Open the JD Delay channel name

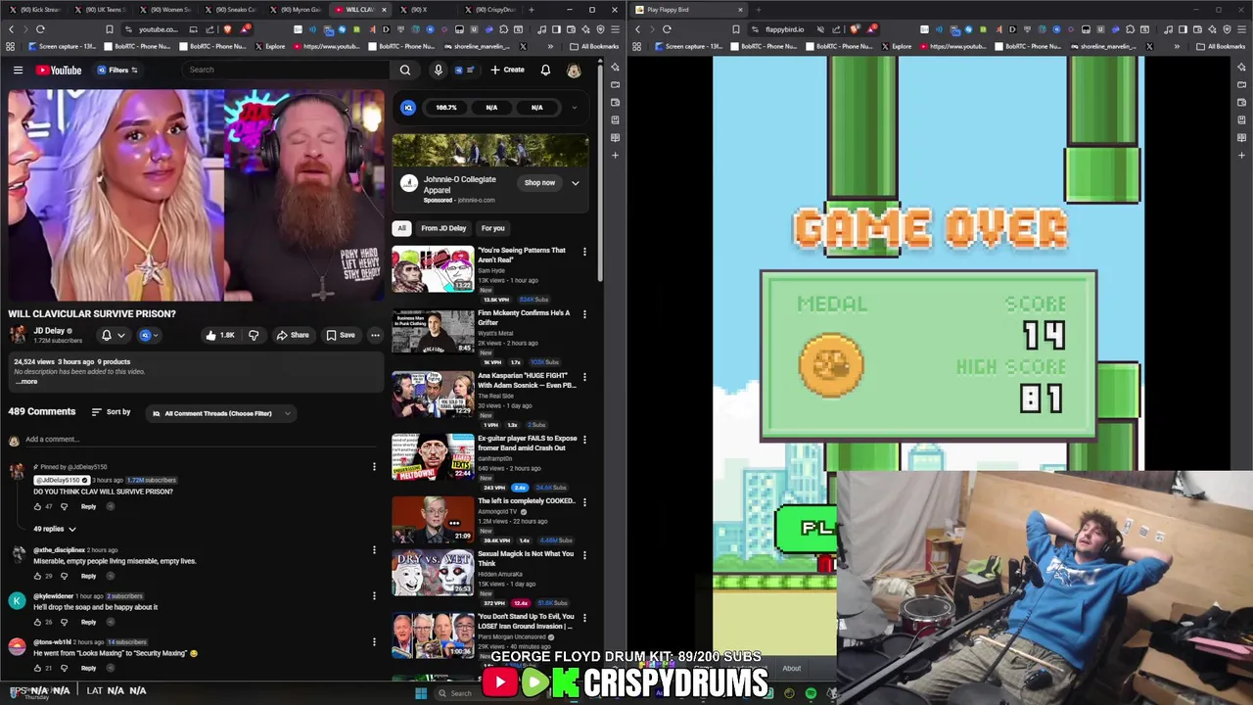49,331
